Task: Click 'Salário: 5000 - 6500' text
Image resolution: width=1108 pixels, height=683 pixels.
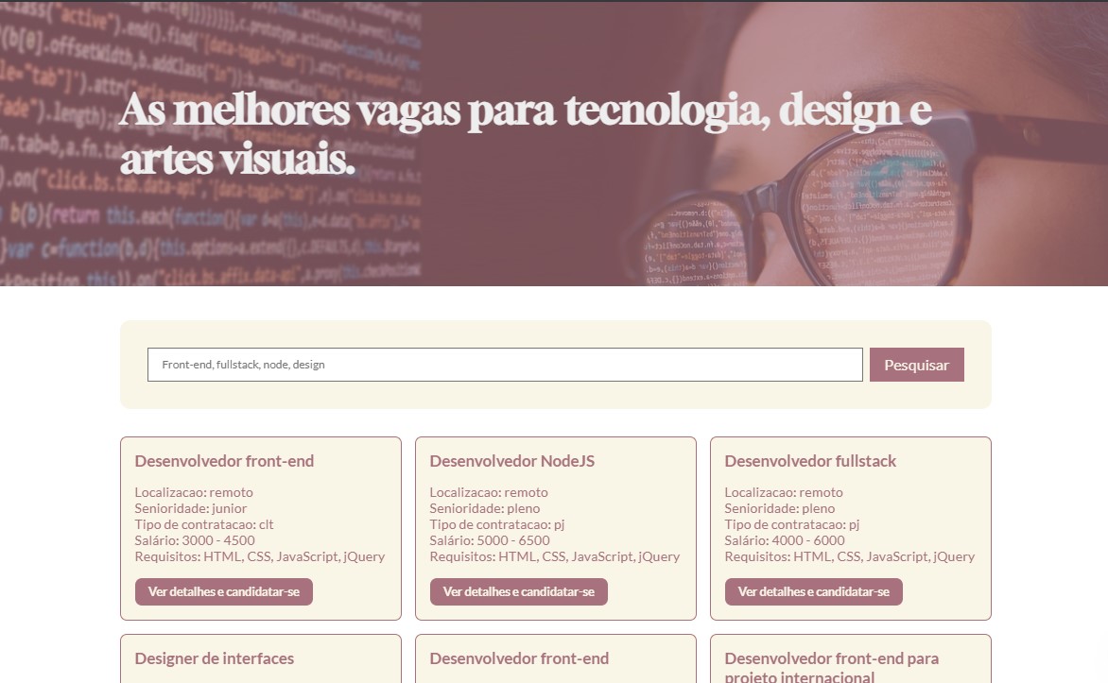Action: [490, 540]
